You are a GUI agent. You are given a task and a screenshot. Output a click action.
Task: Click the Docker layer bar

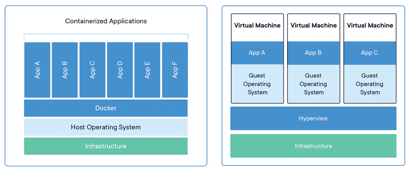[x=106, y=108]
